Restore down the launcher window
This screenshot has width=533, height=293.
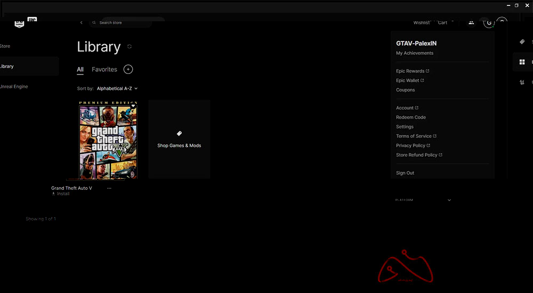click(516, 5)
